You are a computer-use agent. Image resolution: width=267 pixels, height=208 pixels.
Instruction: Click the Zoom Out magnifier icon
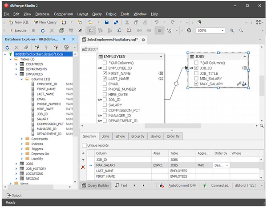point(241,31)
